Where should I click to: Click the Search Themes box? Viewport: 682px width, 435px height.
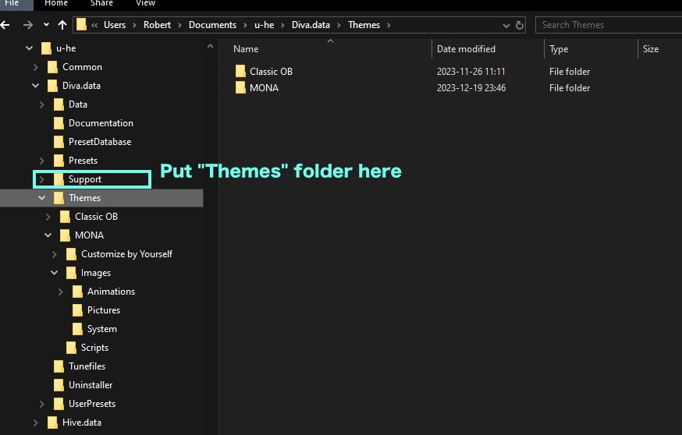[x=609, y=25]
